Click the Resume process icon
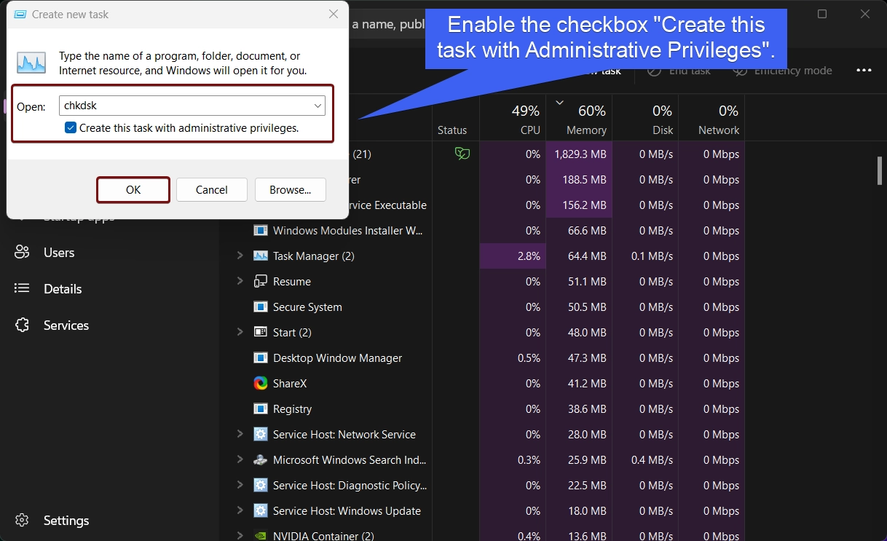 tap(261, 282)
